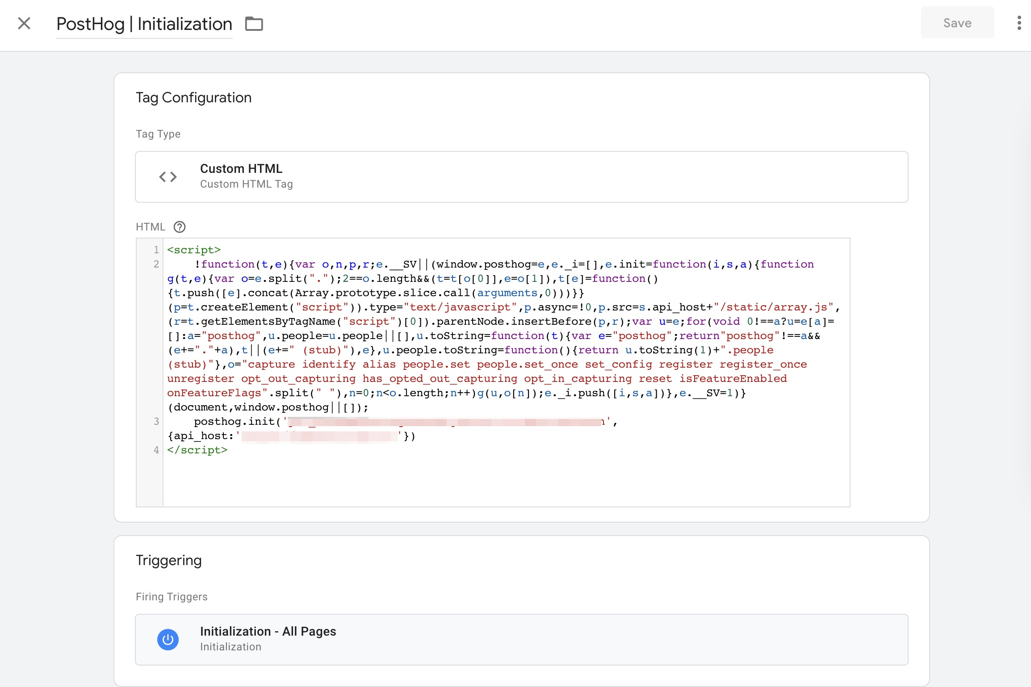Open the three-dot more options menu
This screenshot has width=1031, height=687.
(1019, 23)
